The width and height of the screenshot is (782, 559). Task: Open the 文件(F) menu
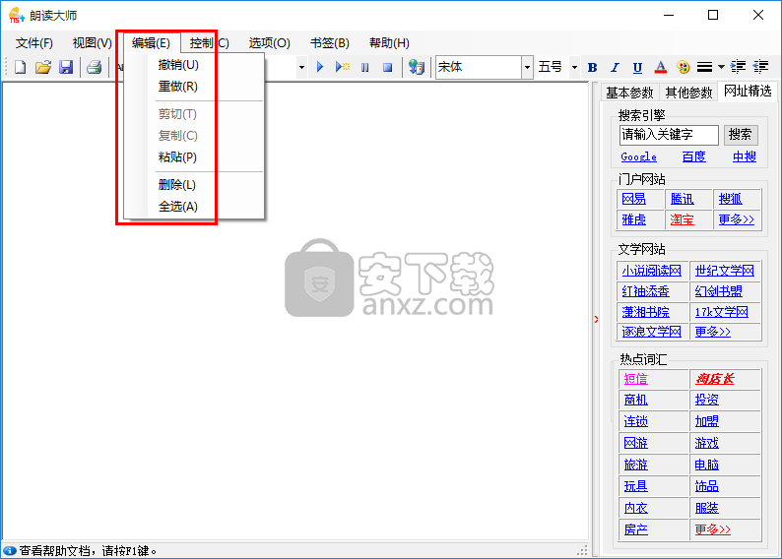[33, 43]
